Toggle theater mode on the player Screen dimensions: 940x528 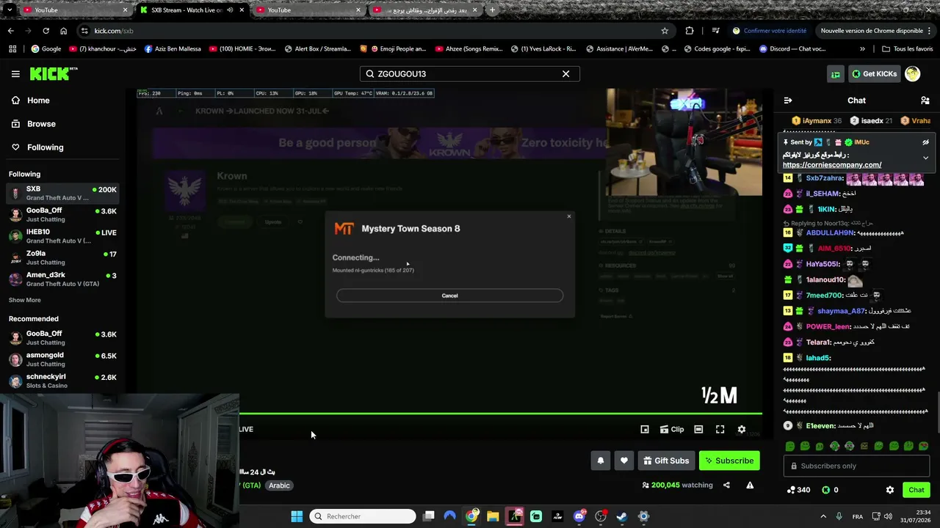click(698, 430)
